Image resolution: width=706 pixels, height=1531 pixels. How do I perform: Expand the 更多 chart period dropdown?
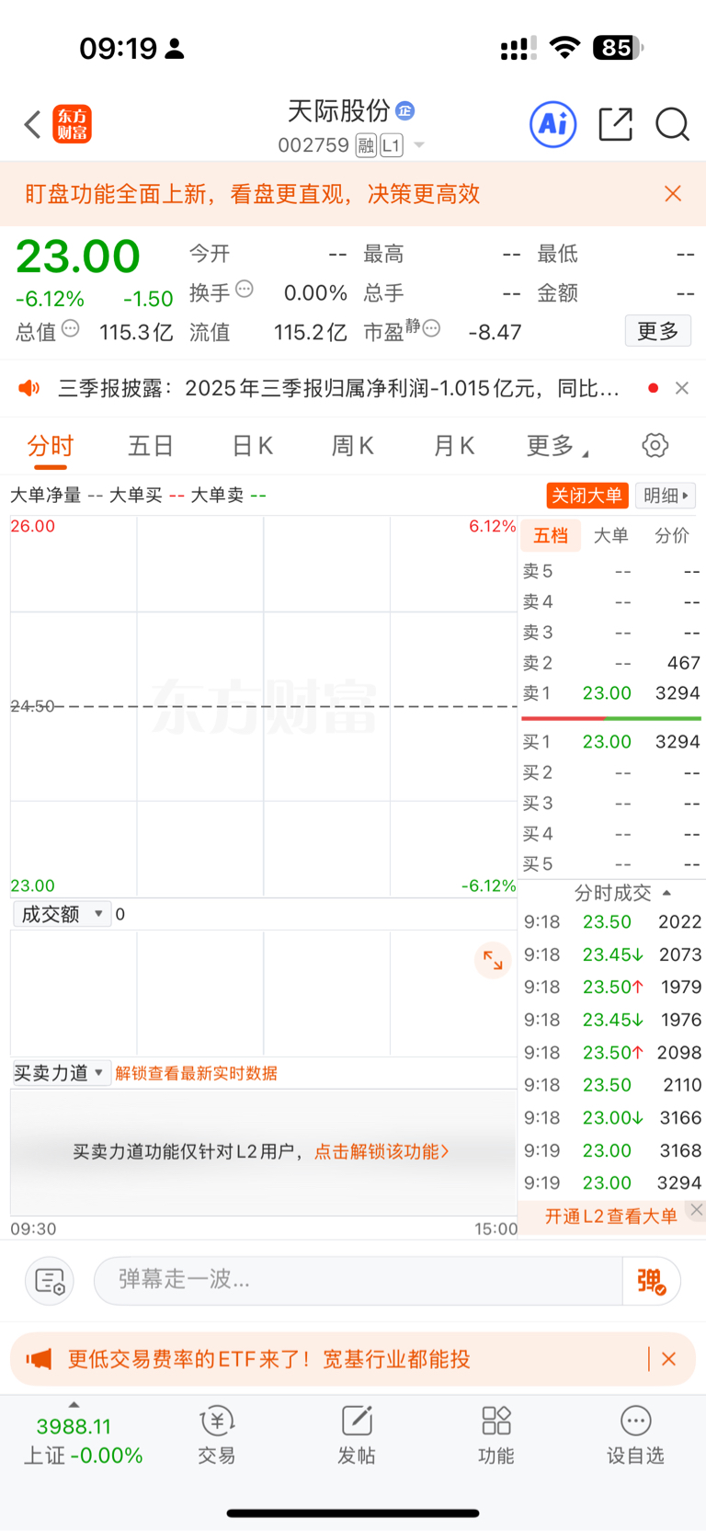point(557,446)
